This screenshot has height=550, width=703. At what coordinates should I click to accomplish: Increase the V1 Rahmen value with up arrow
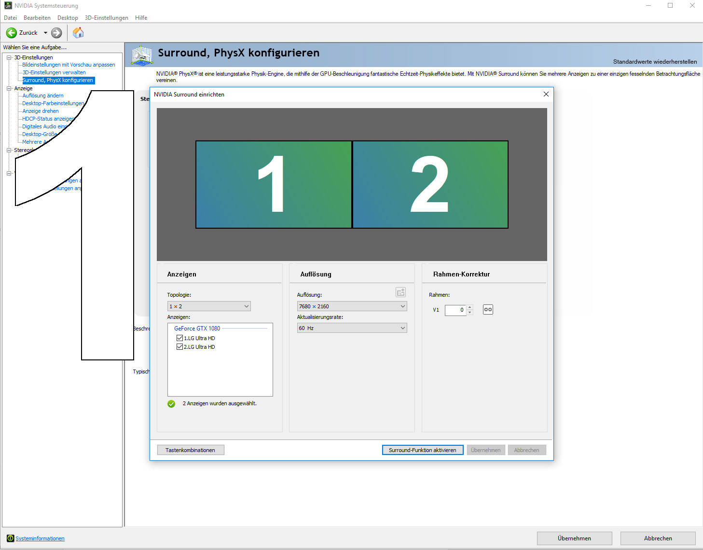470,307
